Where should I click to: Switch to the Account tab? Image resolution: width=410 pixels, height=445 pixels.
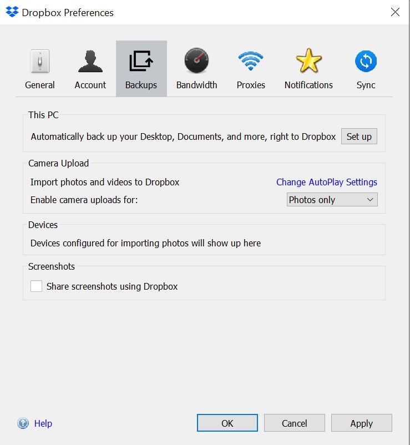pyautogui.click(x=90, y=69)
